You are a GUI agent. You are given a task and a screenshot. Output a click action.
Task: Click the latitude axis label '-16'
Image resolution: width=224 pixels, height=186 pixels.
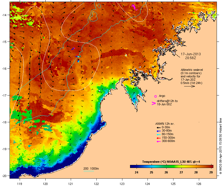click(x=4, y=69)
